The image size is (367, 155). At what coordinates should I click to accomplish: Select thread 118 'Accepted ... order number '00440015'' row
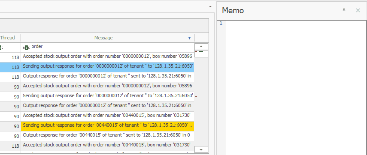107,146
